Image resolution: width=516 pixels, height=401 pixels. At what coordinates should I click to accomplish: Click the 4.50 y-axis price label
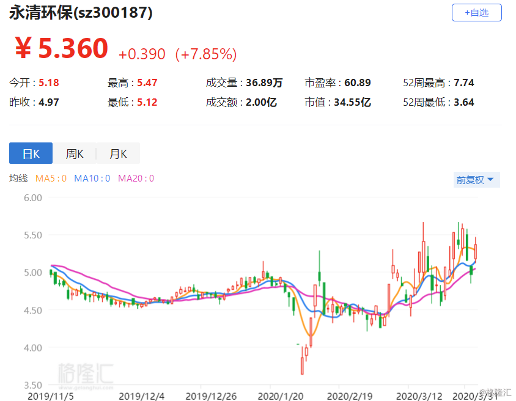(33, 310)
